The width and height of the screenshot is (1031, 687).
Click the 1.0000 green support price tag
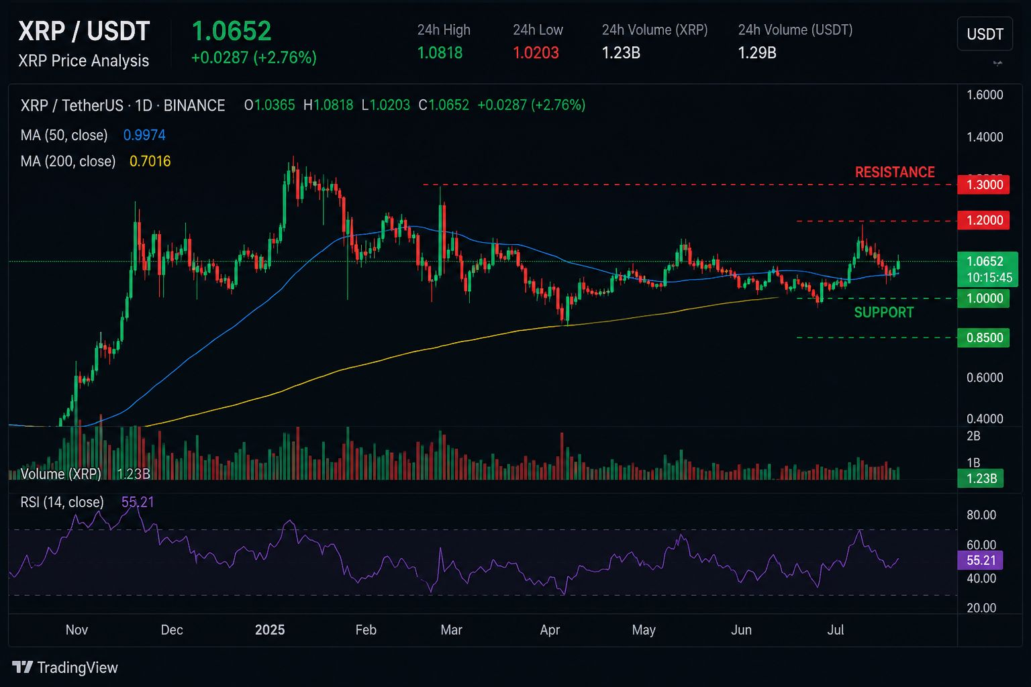[x=984, y=299]
